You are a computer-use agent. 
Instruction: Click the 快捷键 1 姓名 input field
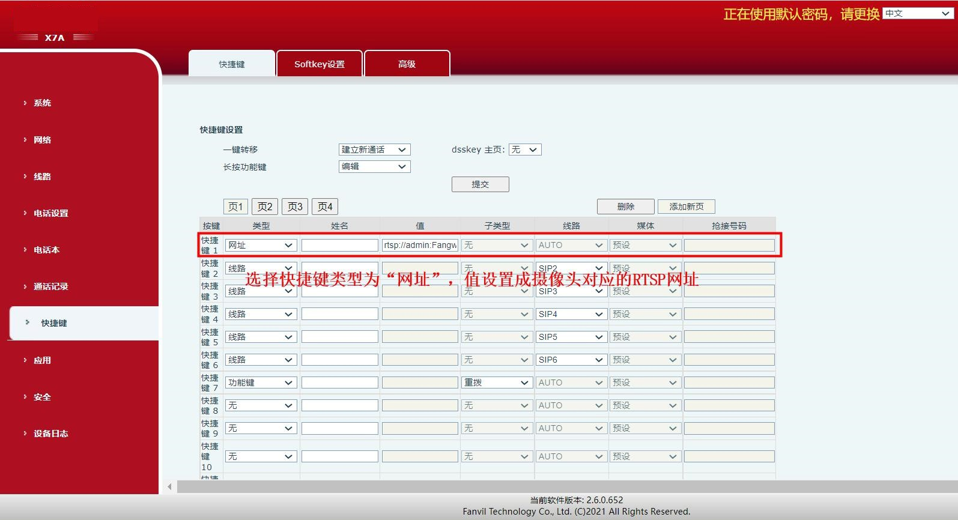[339, 245]
